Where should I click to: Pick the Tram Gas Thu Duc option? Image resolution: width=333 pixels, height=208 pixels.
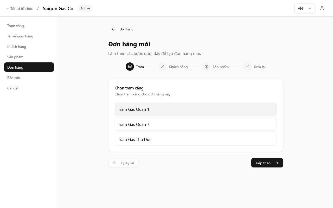195,139
